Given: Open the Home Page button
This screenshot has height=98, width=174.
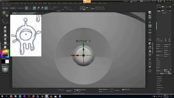Looking at the screenshot, I should pyautogui.click(x=5, y=8).
